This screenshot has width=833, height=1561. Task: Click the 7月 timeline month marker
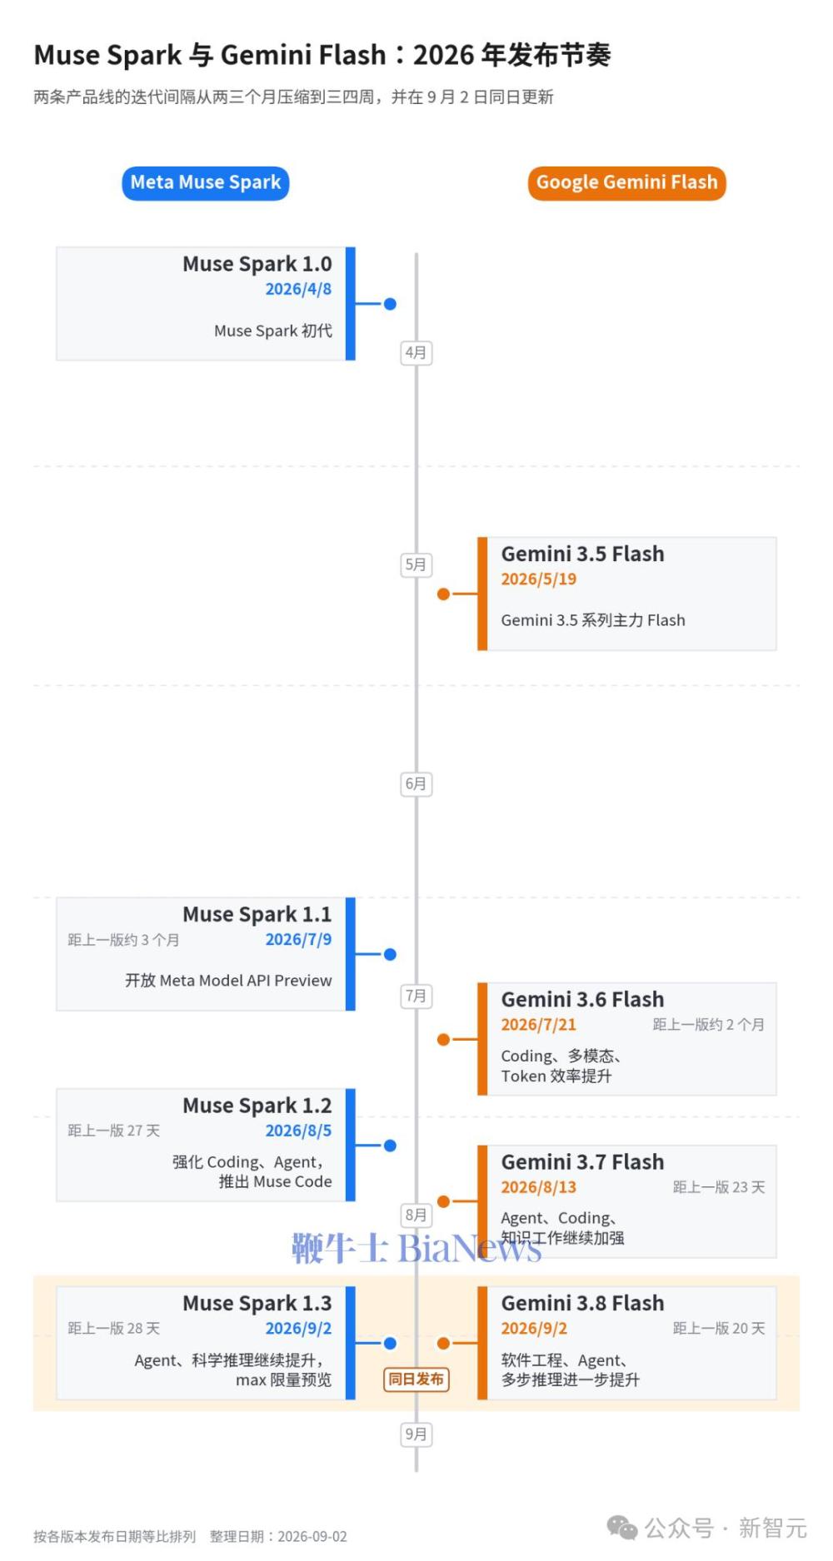[416, 996]
